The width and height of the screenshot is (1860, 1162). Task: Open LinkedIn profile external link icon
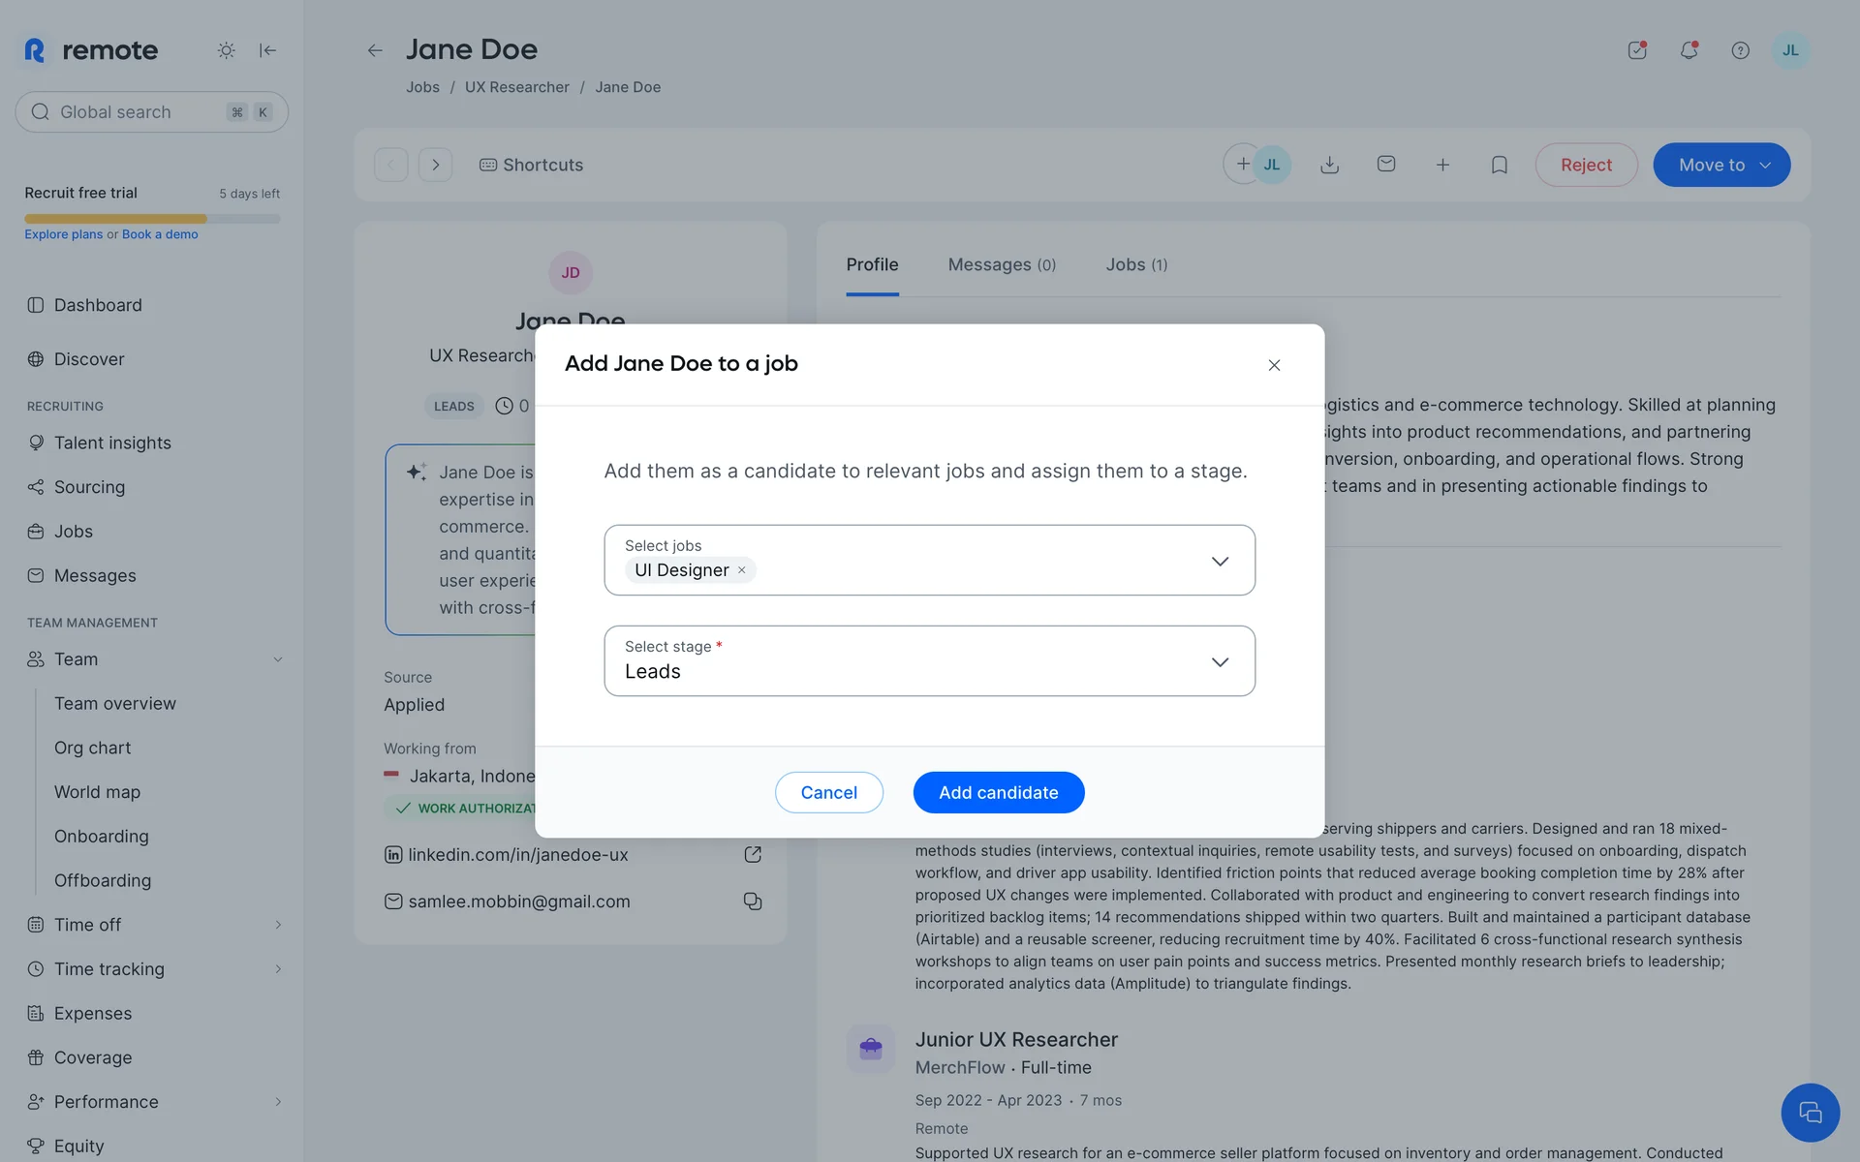click(x=753, y=854)
